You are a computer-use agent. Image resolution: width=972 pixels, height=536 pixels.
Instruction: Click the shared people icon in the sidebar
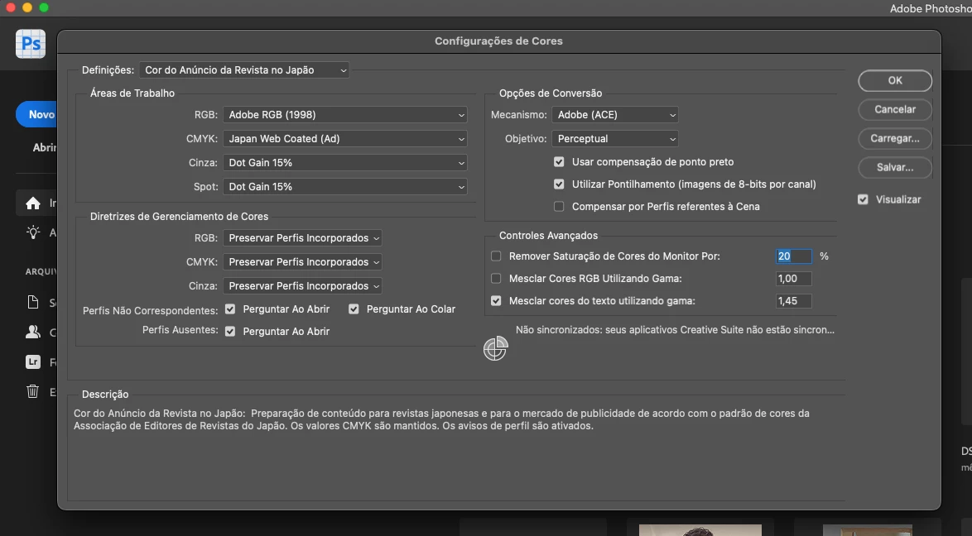pos(33,332)
